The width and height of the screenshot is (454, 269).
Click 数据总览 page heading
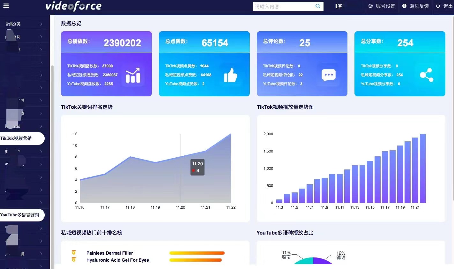tap(71, 24)
